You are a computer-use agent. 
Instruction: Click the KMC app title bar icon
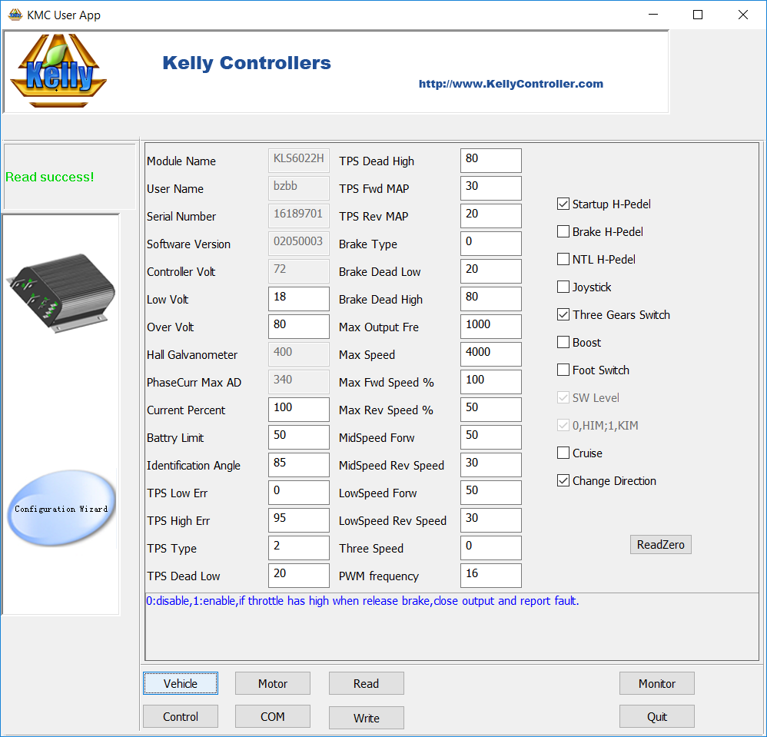tap(15, 15)
